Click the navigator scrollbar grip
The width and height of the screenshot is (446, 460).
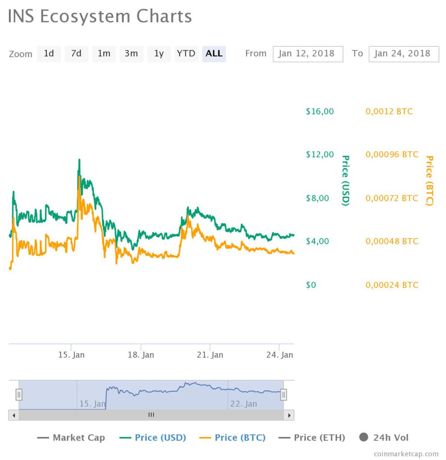[151, 415]
